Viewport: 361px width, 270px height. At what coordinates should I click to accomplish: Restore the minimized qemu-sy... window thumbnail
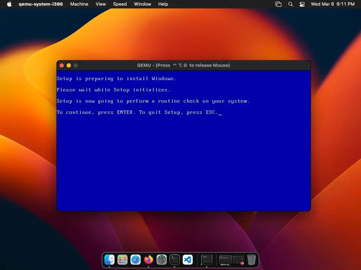225,260
